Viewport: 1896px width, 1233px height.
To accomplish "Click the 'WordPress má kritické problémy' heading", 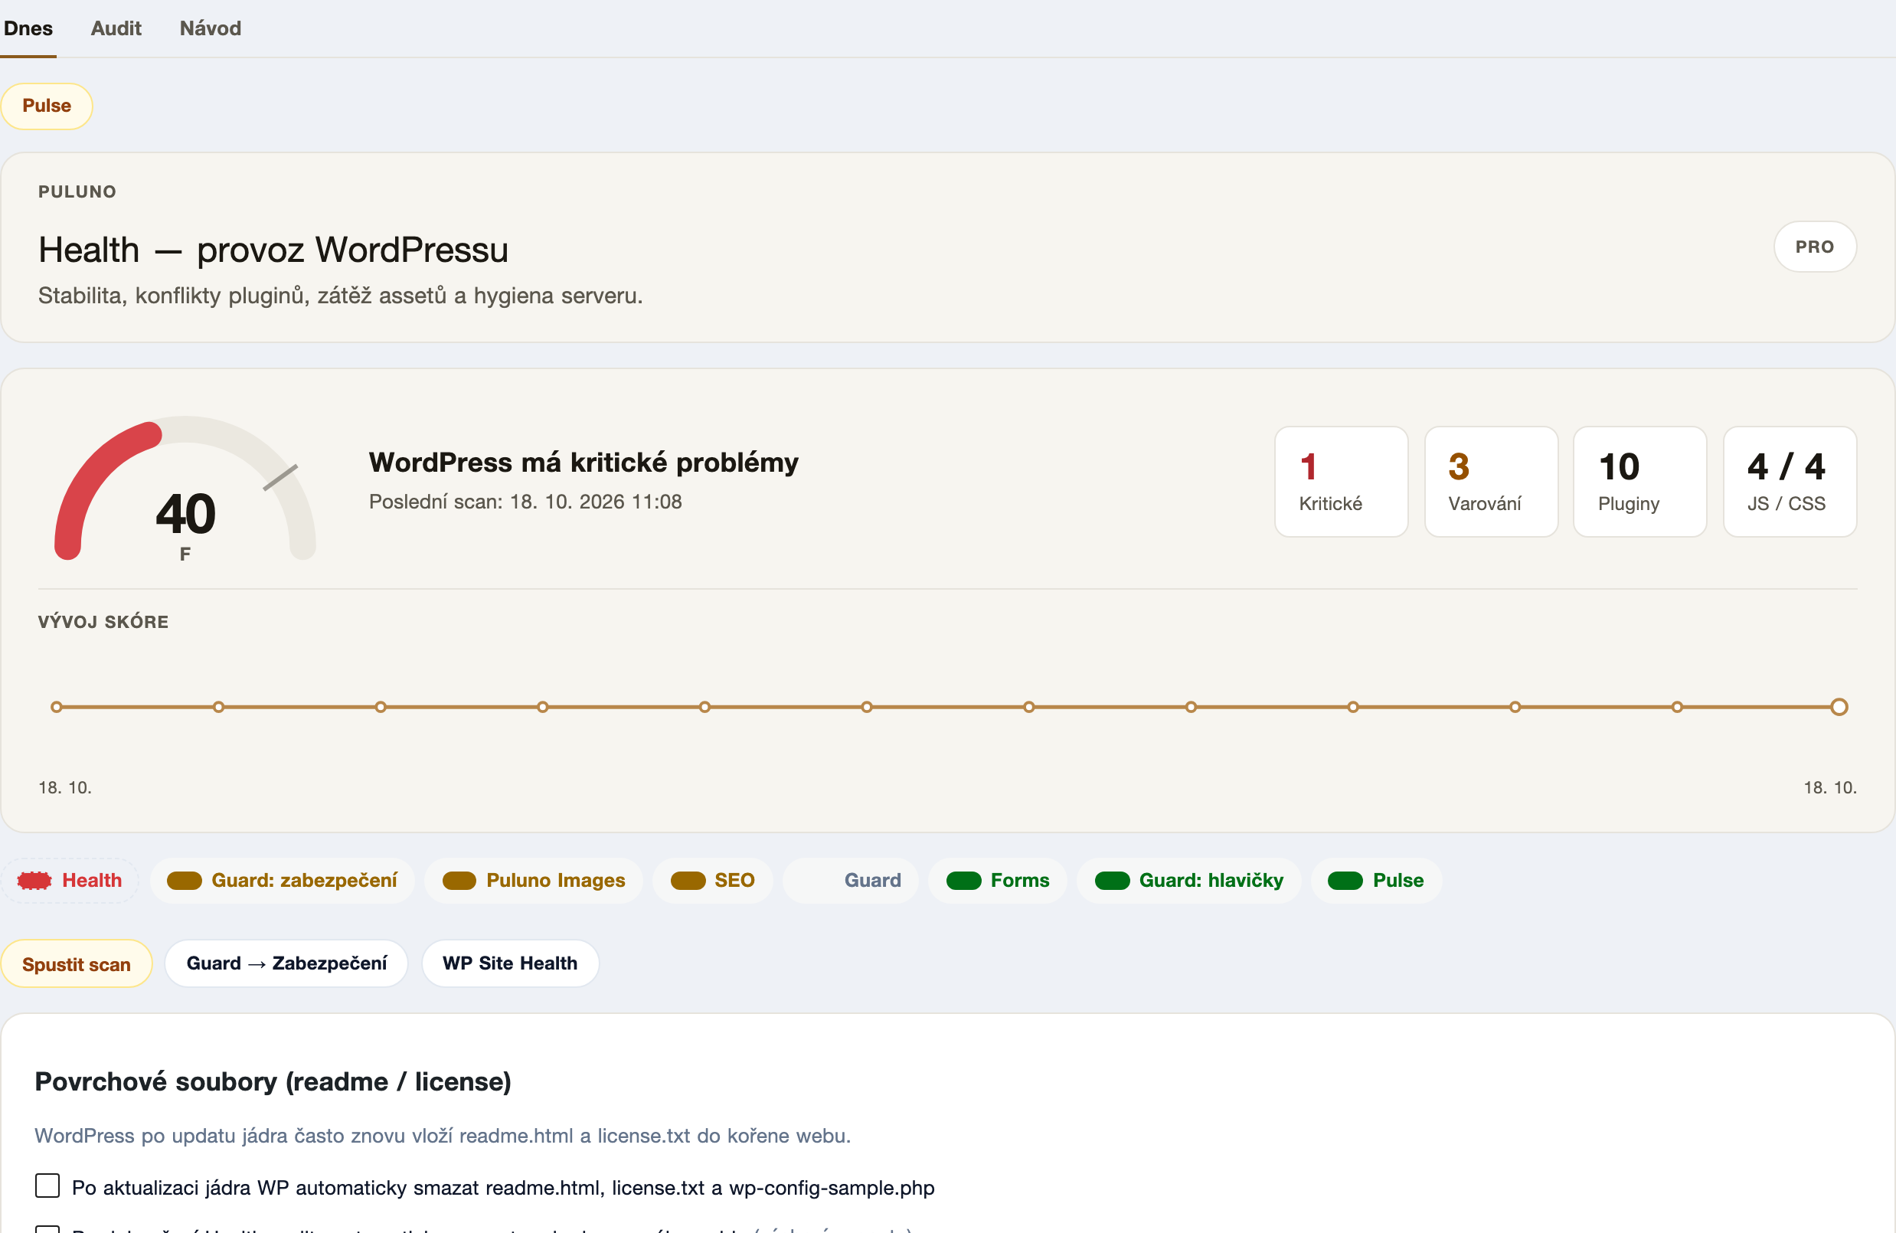I will coord(584,463).
